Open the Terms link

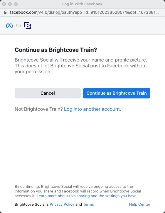[x=88, y=204]
